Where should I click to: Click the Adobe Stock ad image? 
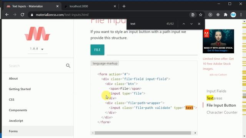(218, 41)
